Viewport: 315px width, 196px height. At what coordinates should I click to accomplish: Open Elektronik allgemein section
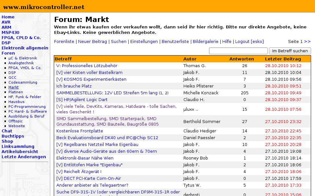pos(25,48)
